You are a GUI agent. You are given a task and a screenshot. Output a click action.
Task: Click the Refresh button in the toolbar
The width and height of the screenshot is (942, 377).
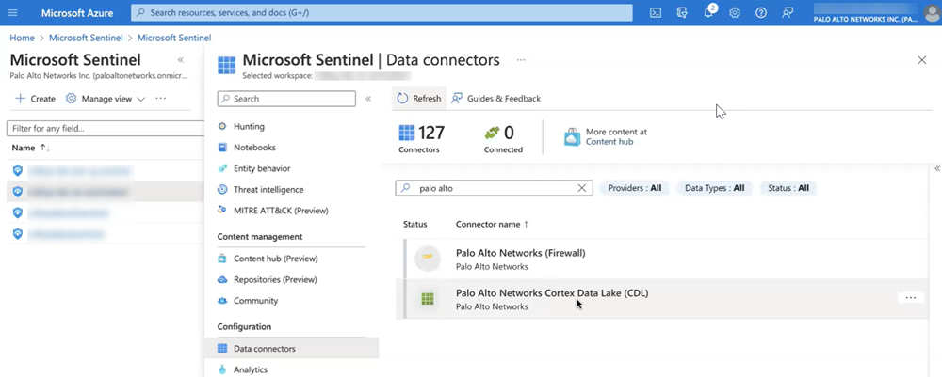click(419, 98)
